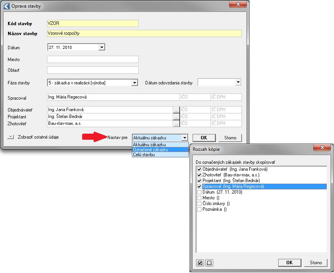Uncheck Projektant (Ing. Štefan Bednár) checkbox
The image size is (334, 273).
[199, 181]
